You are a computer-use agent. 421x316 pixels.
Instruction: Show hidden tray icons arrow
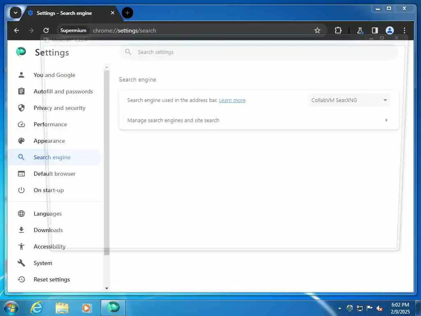[x=340, y=308]
